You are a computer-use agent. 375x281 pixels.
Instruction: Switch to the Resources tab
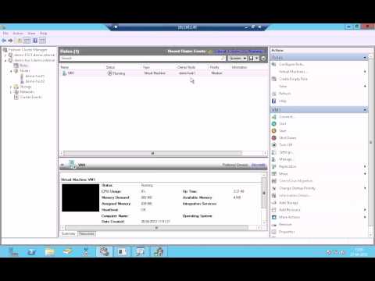coord(87,233)
